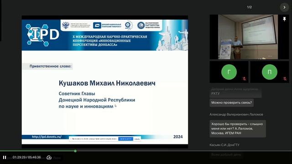Click the Партнерства round logo on slide
The height and width of the screenshot is (164, 292).
click(x=141, y=26)
